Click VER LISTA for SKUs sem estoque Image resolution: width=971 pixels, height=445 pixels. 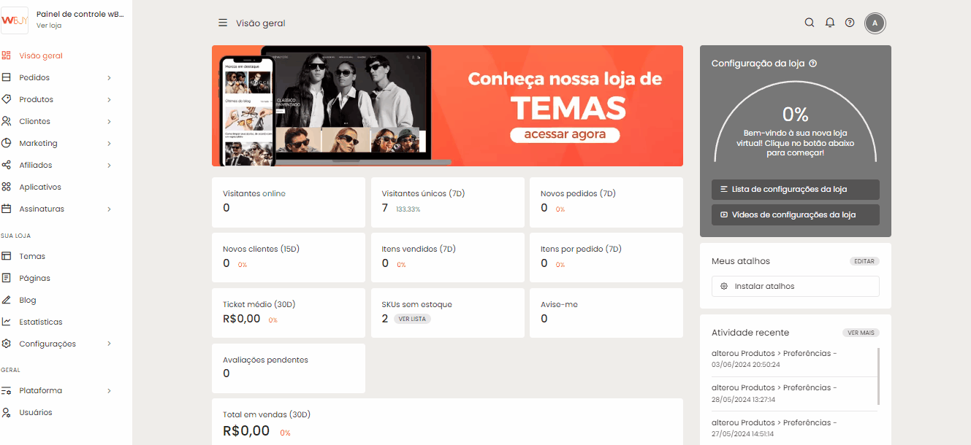(x=412, y=319)
